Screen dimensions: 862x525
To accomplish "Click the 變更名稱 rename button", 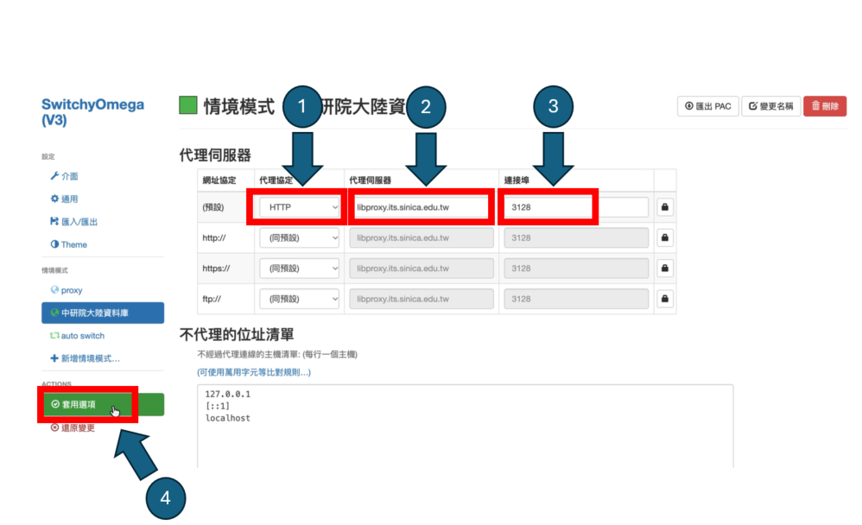I will [x=770, y=106].
